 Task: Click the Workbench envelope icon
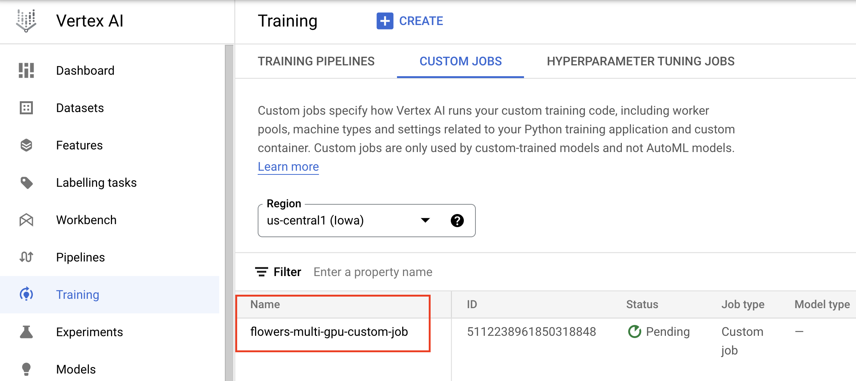(26, 220)
